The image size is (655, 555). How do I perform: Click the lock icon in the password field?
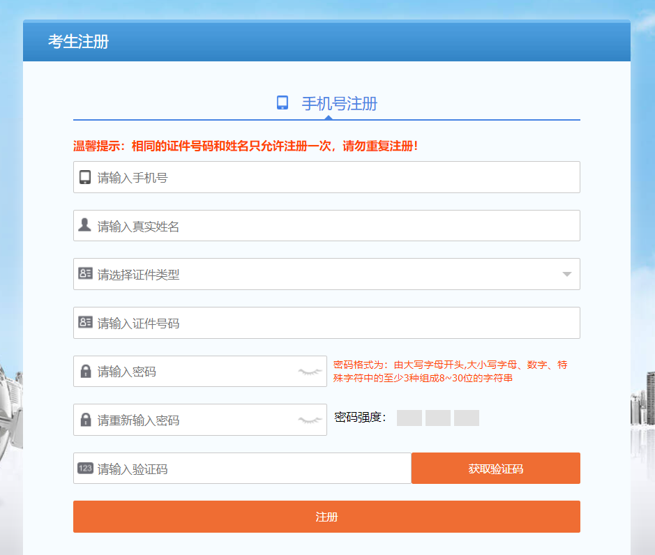tap(85, 371)
